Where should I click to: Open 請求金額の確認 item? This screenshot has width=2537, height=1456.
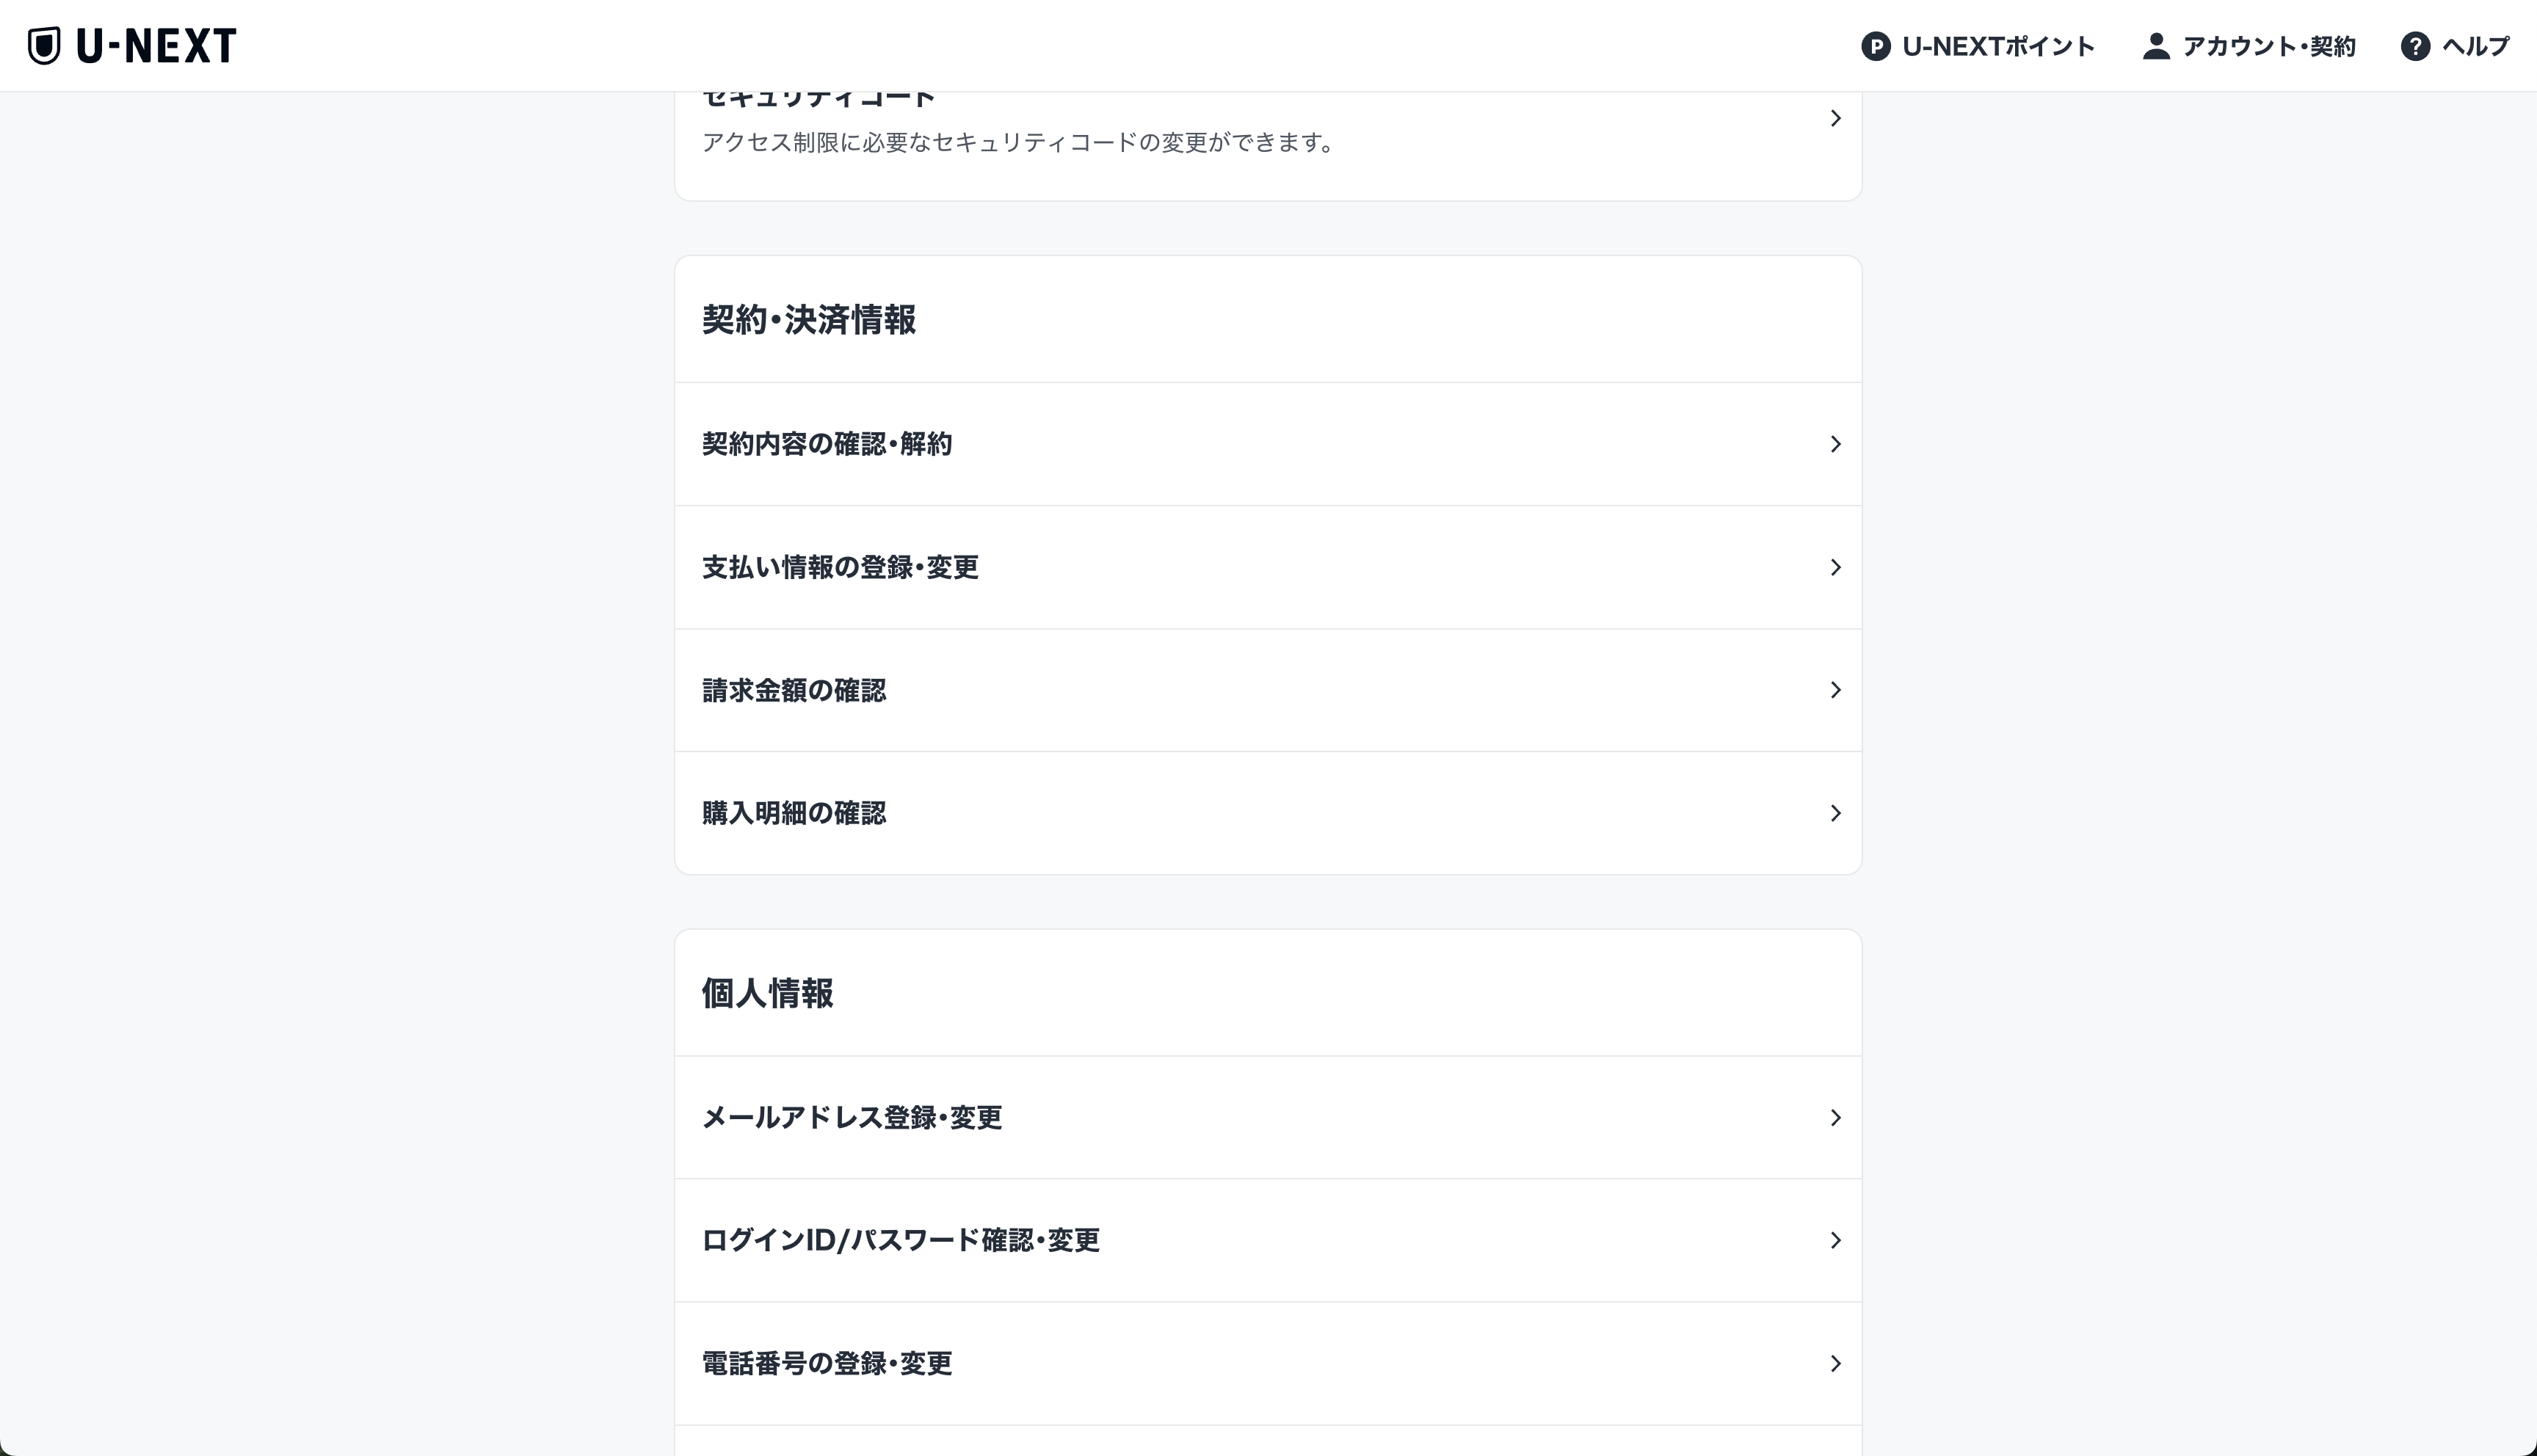point(794,690)
